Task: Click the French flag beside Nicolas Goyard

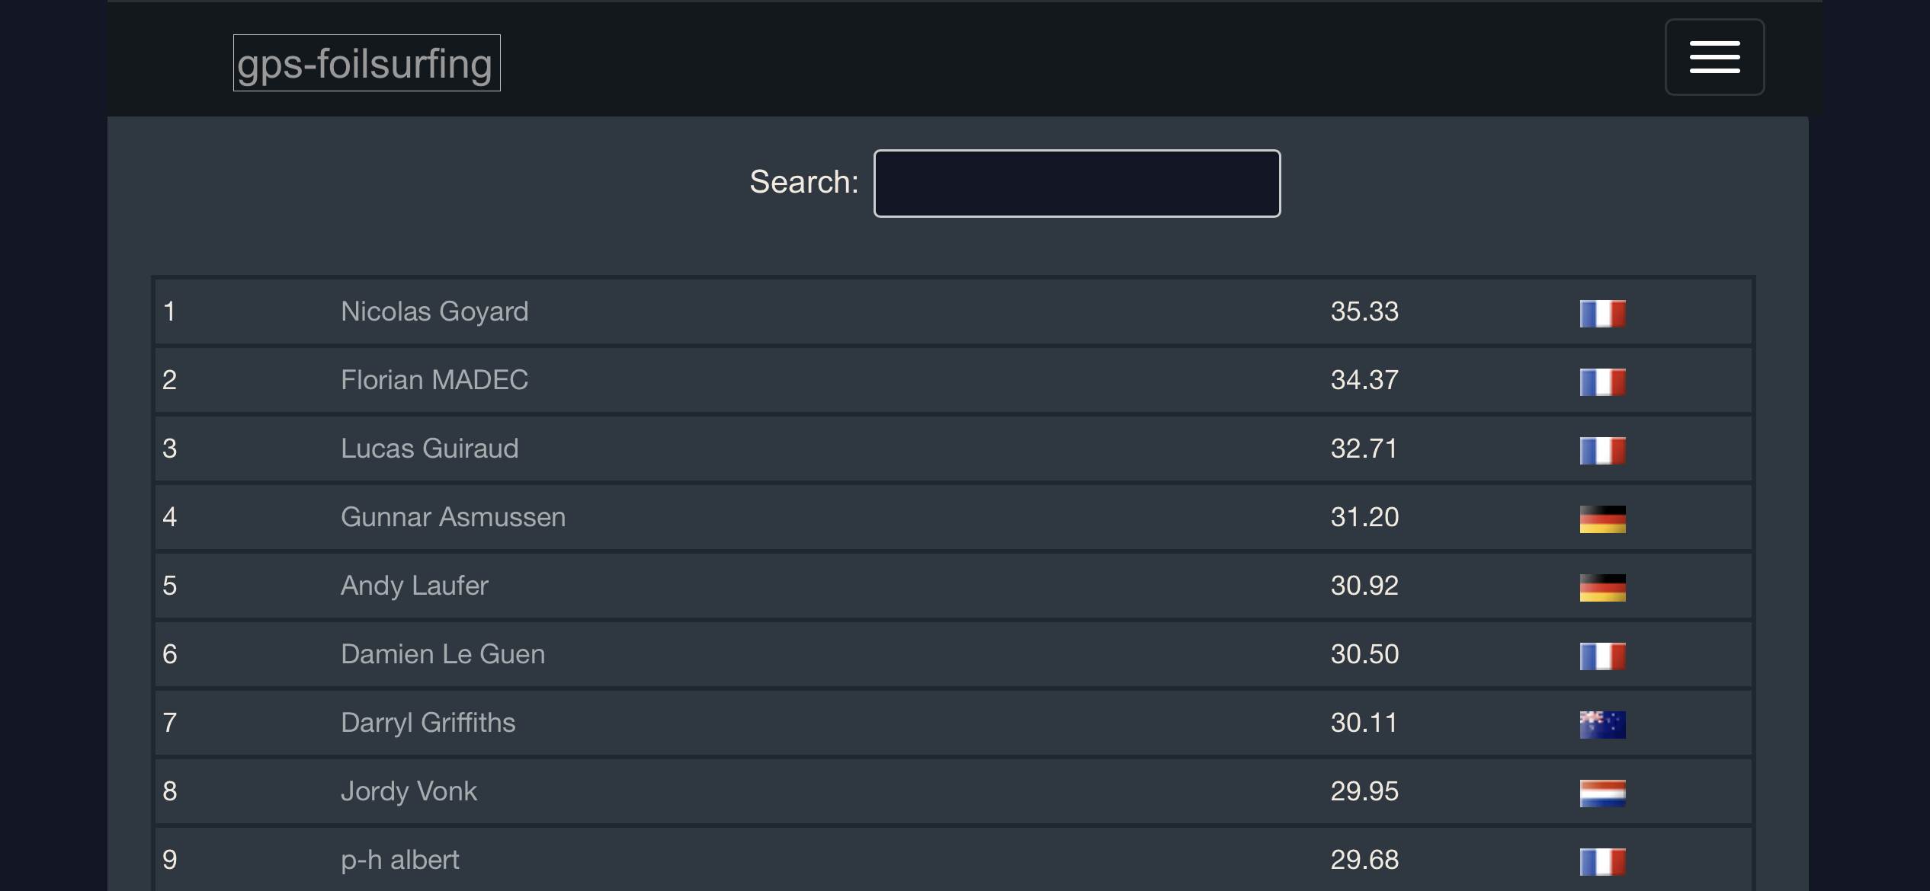Action: click(1602, 313)
